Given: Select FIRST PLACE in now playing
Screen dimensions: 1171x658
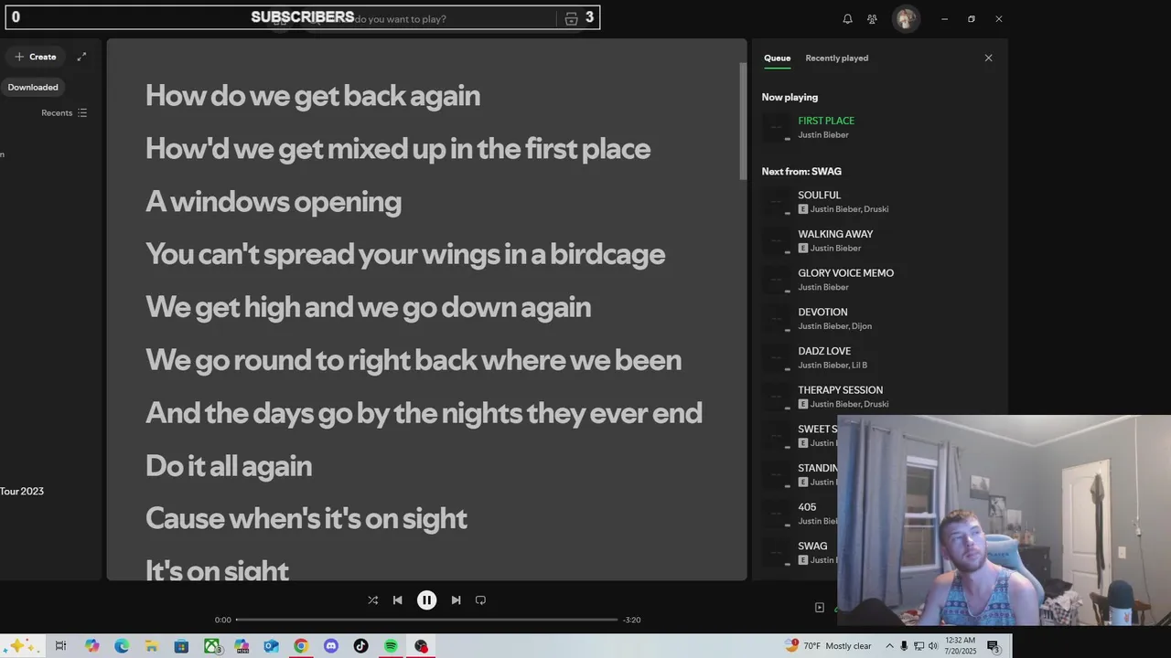Looking at the screenshot, I should click(826, 121).
